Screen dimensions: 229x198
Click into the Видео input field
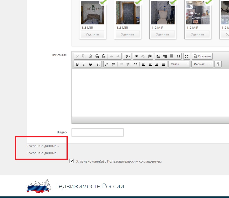coord(97,132)
